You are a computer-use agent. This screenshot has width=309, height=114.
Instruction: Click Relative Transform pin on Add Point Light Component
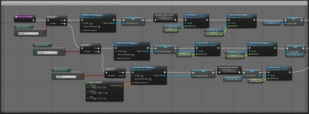tap(116, 59)
